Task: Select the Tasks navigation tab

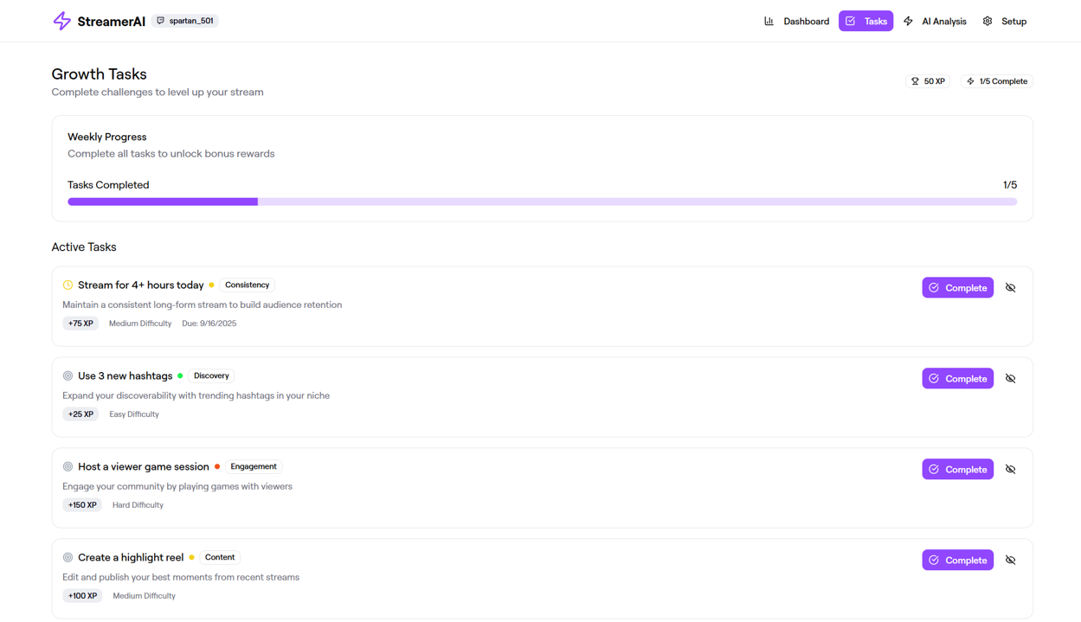Action: point(865,21)
